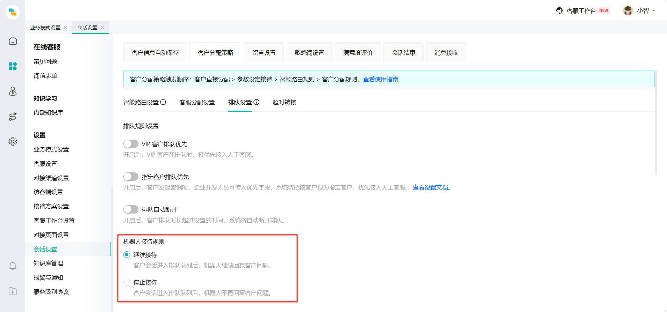Go to 报警与通知 in sidebar

click(48, 277)
